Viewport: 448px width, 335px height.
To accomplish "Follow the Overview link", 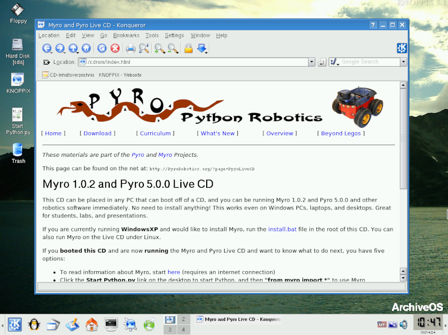I will click(x=279, y=133).
